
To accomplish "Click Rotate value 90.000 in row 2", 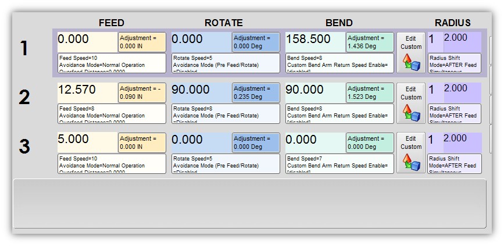I will [201, 90].
